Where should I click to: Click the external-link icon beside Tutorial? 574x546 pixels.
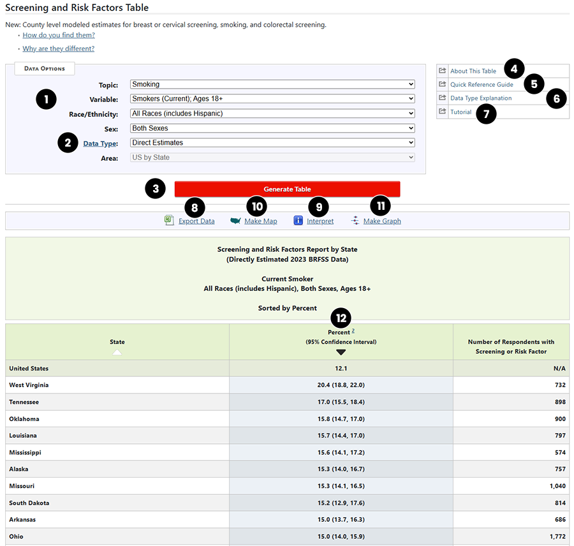(x=443, y=112)
